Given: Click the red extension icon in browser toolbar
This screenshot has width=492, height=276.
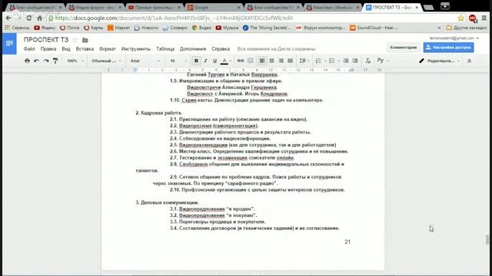Looking at the screenshot, I should (x=472, y=18).
